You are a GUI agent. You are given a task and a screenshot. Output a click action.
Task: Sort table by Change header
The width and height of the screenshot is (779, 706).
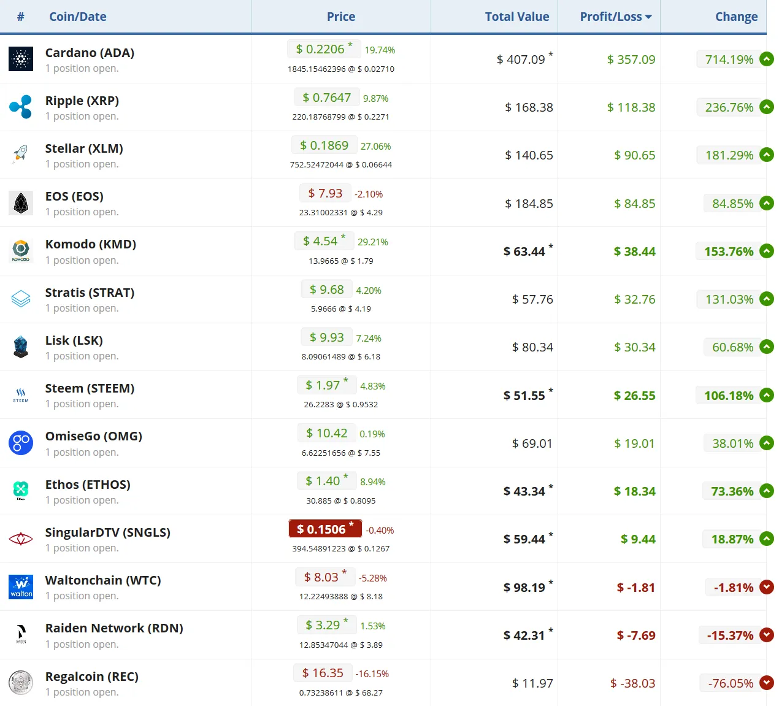coord(737,17)
